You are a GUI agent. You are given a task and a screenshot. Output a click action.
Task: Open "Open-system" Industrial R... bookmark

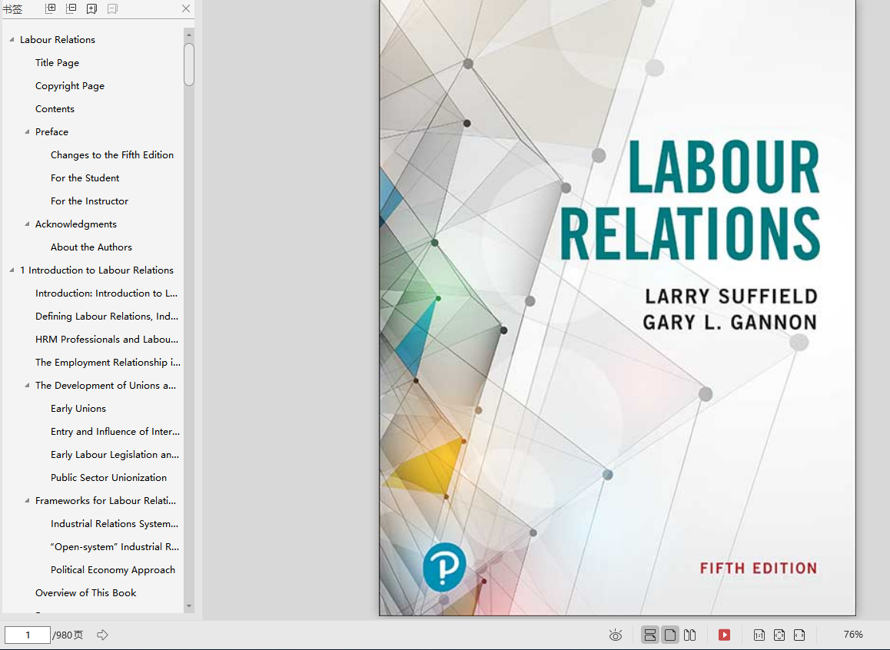point(115,547)
